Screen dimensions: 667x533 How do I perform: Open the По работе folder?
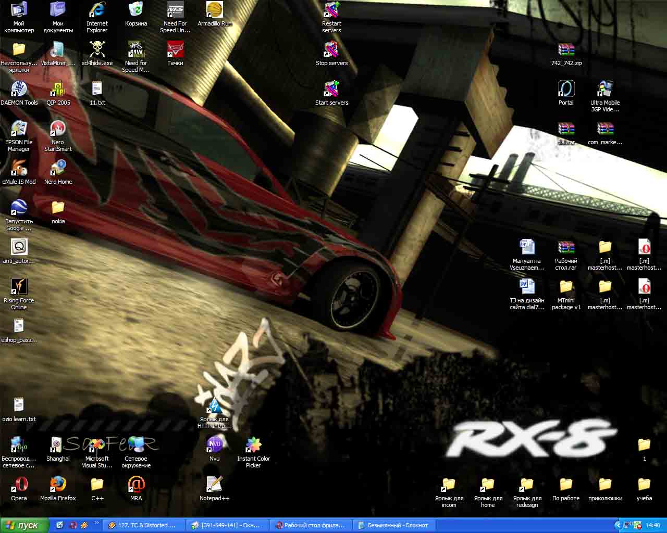566,489
